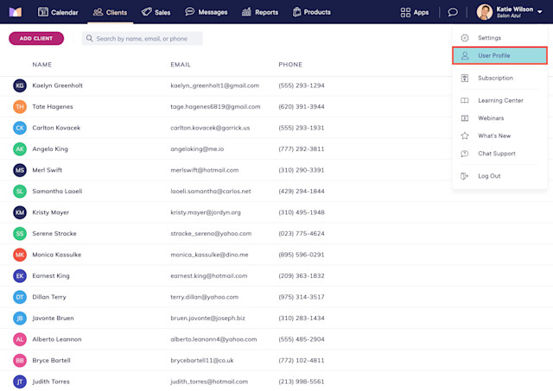Select the name Samantha Laoeli
Viewport: 553px width, 391px height.
[x=57, y=192]
